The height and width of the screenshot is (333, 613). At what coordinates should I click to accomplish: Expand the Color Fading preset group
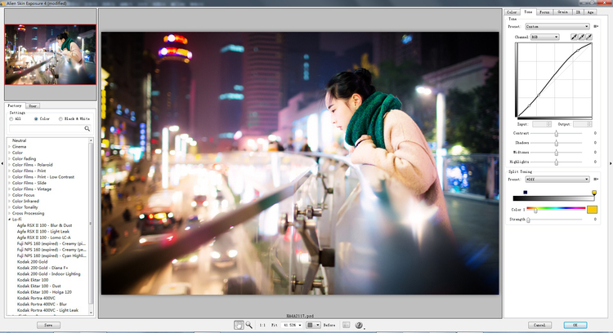9,158
